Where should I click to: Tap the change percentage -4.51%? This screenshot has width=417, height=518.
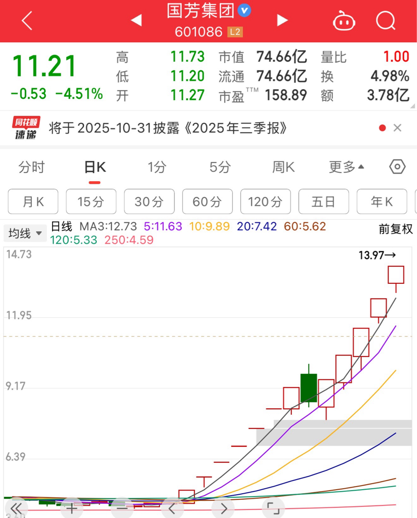coord(79,94)
